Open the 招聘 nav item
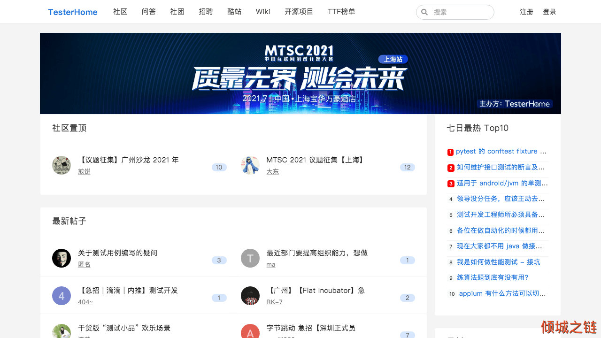The height and width of the screenshot is (338, 601). [x=206, y=12]
